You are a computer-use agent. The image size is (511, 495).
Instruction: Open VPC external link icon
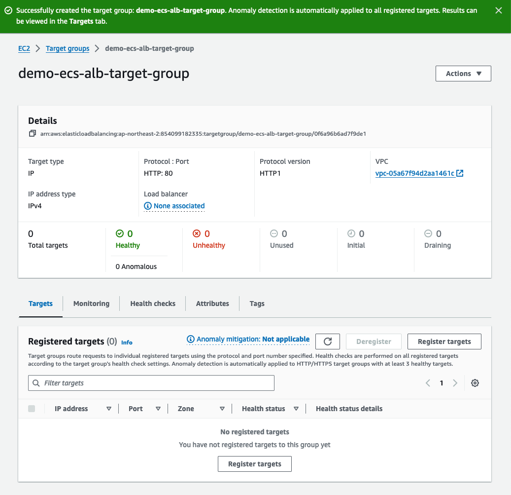[x=460, y=173]
